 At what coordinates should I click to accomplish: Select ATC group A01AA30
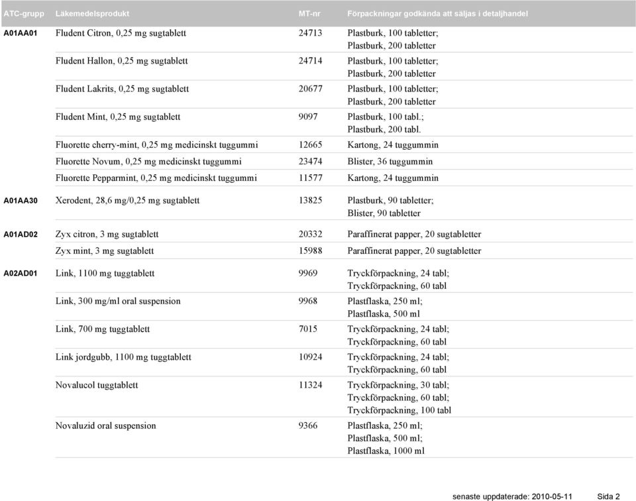click(21, 200)
